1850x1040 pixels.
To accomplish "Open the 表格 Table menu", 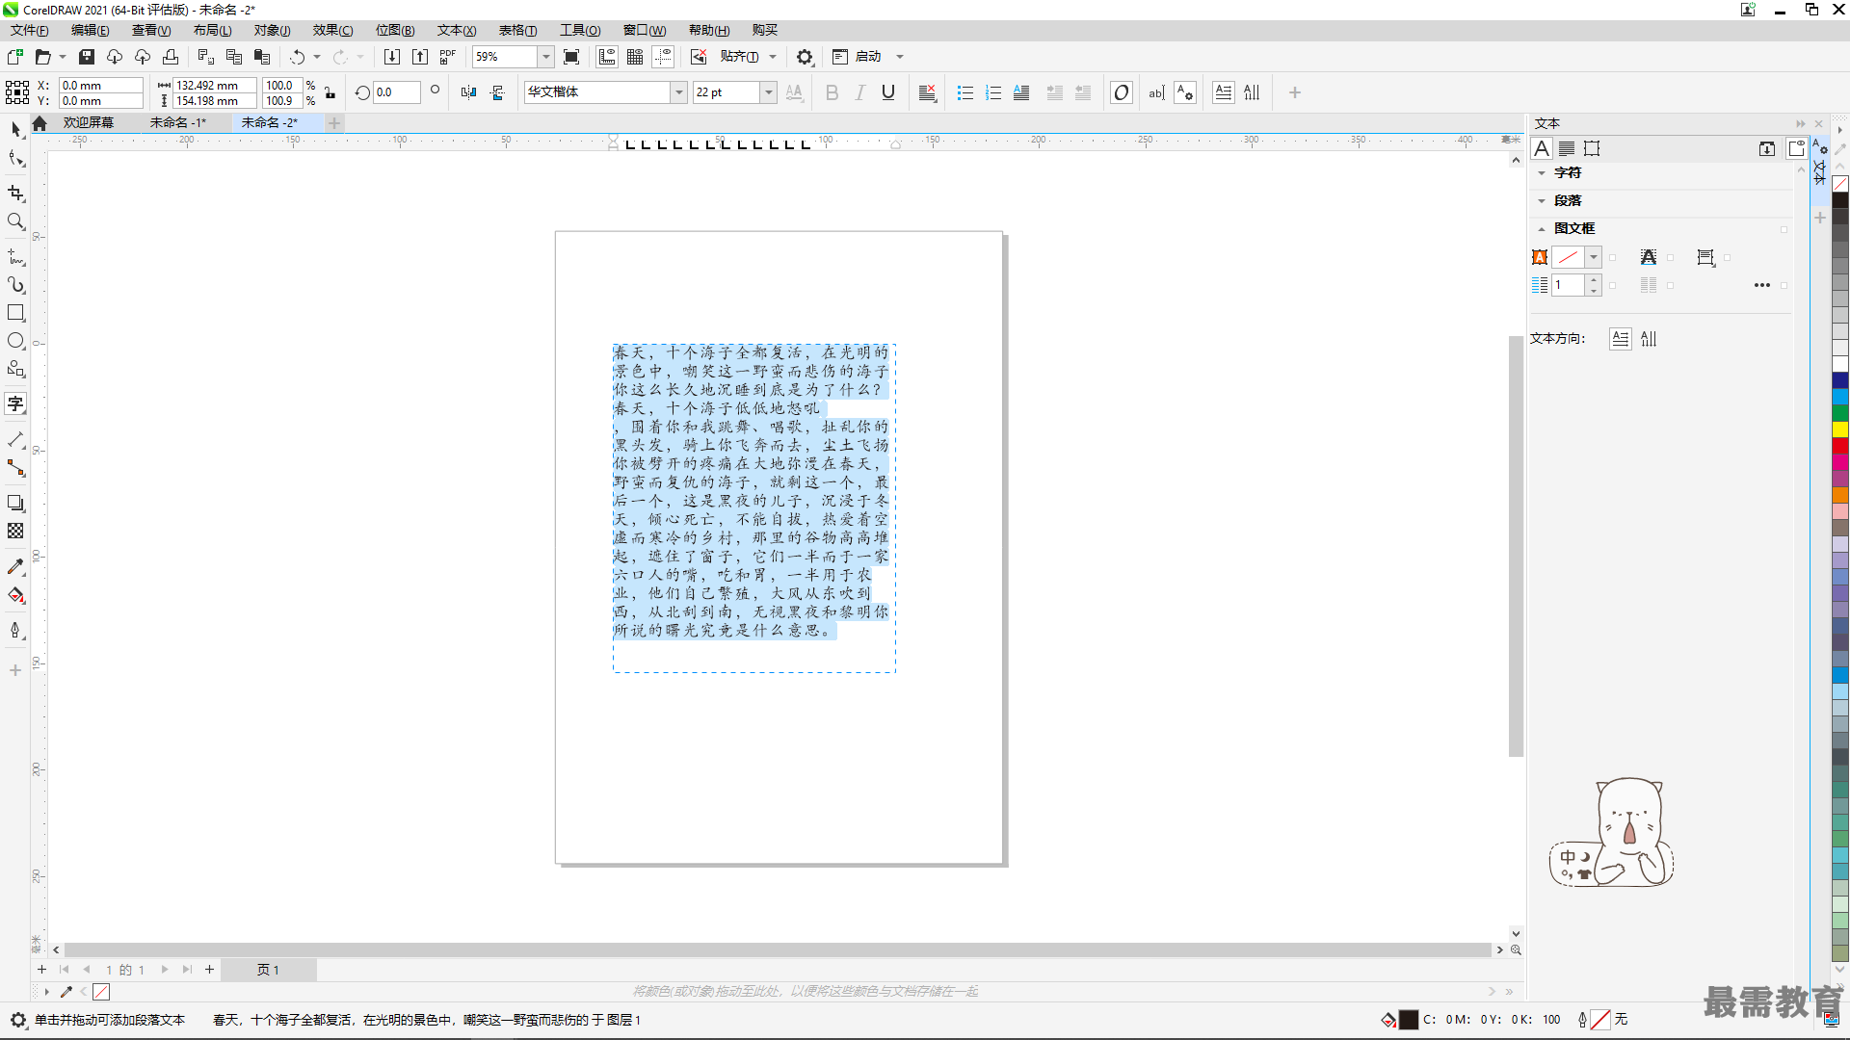I will pyautogui.click(x=517, y=30).
